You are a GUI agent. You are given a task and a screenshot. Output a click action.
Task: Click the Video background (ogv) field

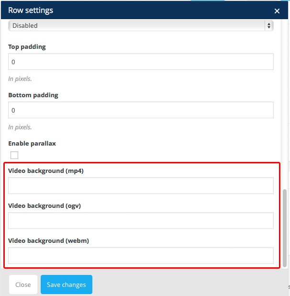pos(141,221)
